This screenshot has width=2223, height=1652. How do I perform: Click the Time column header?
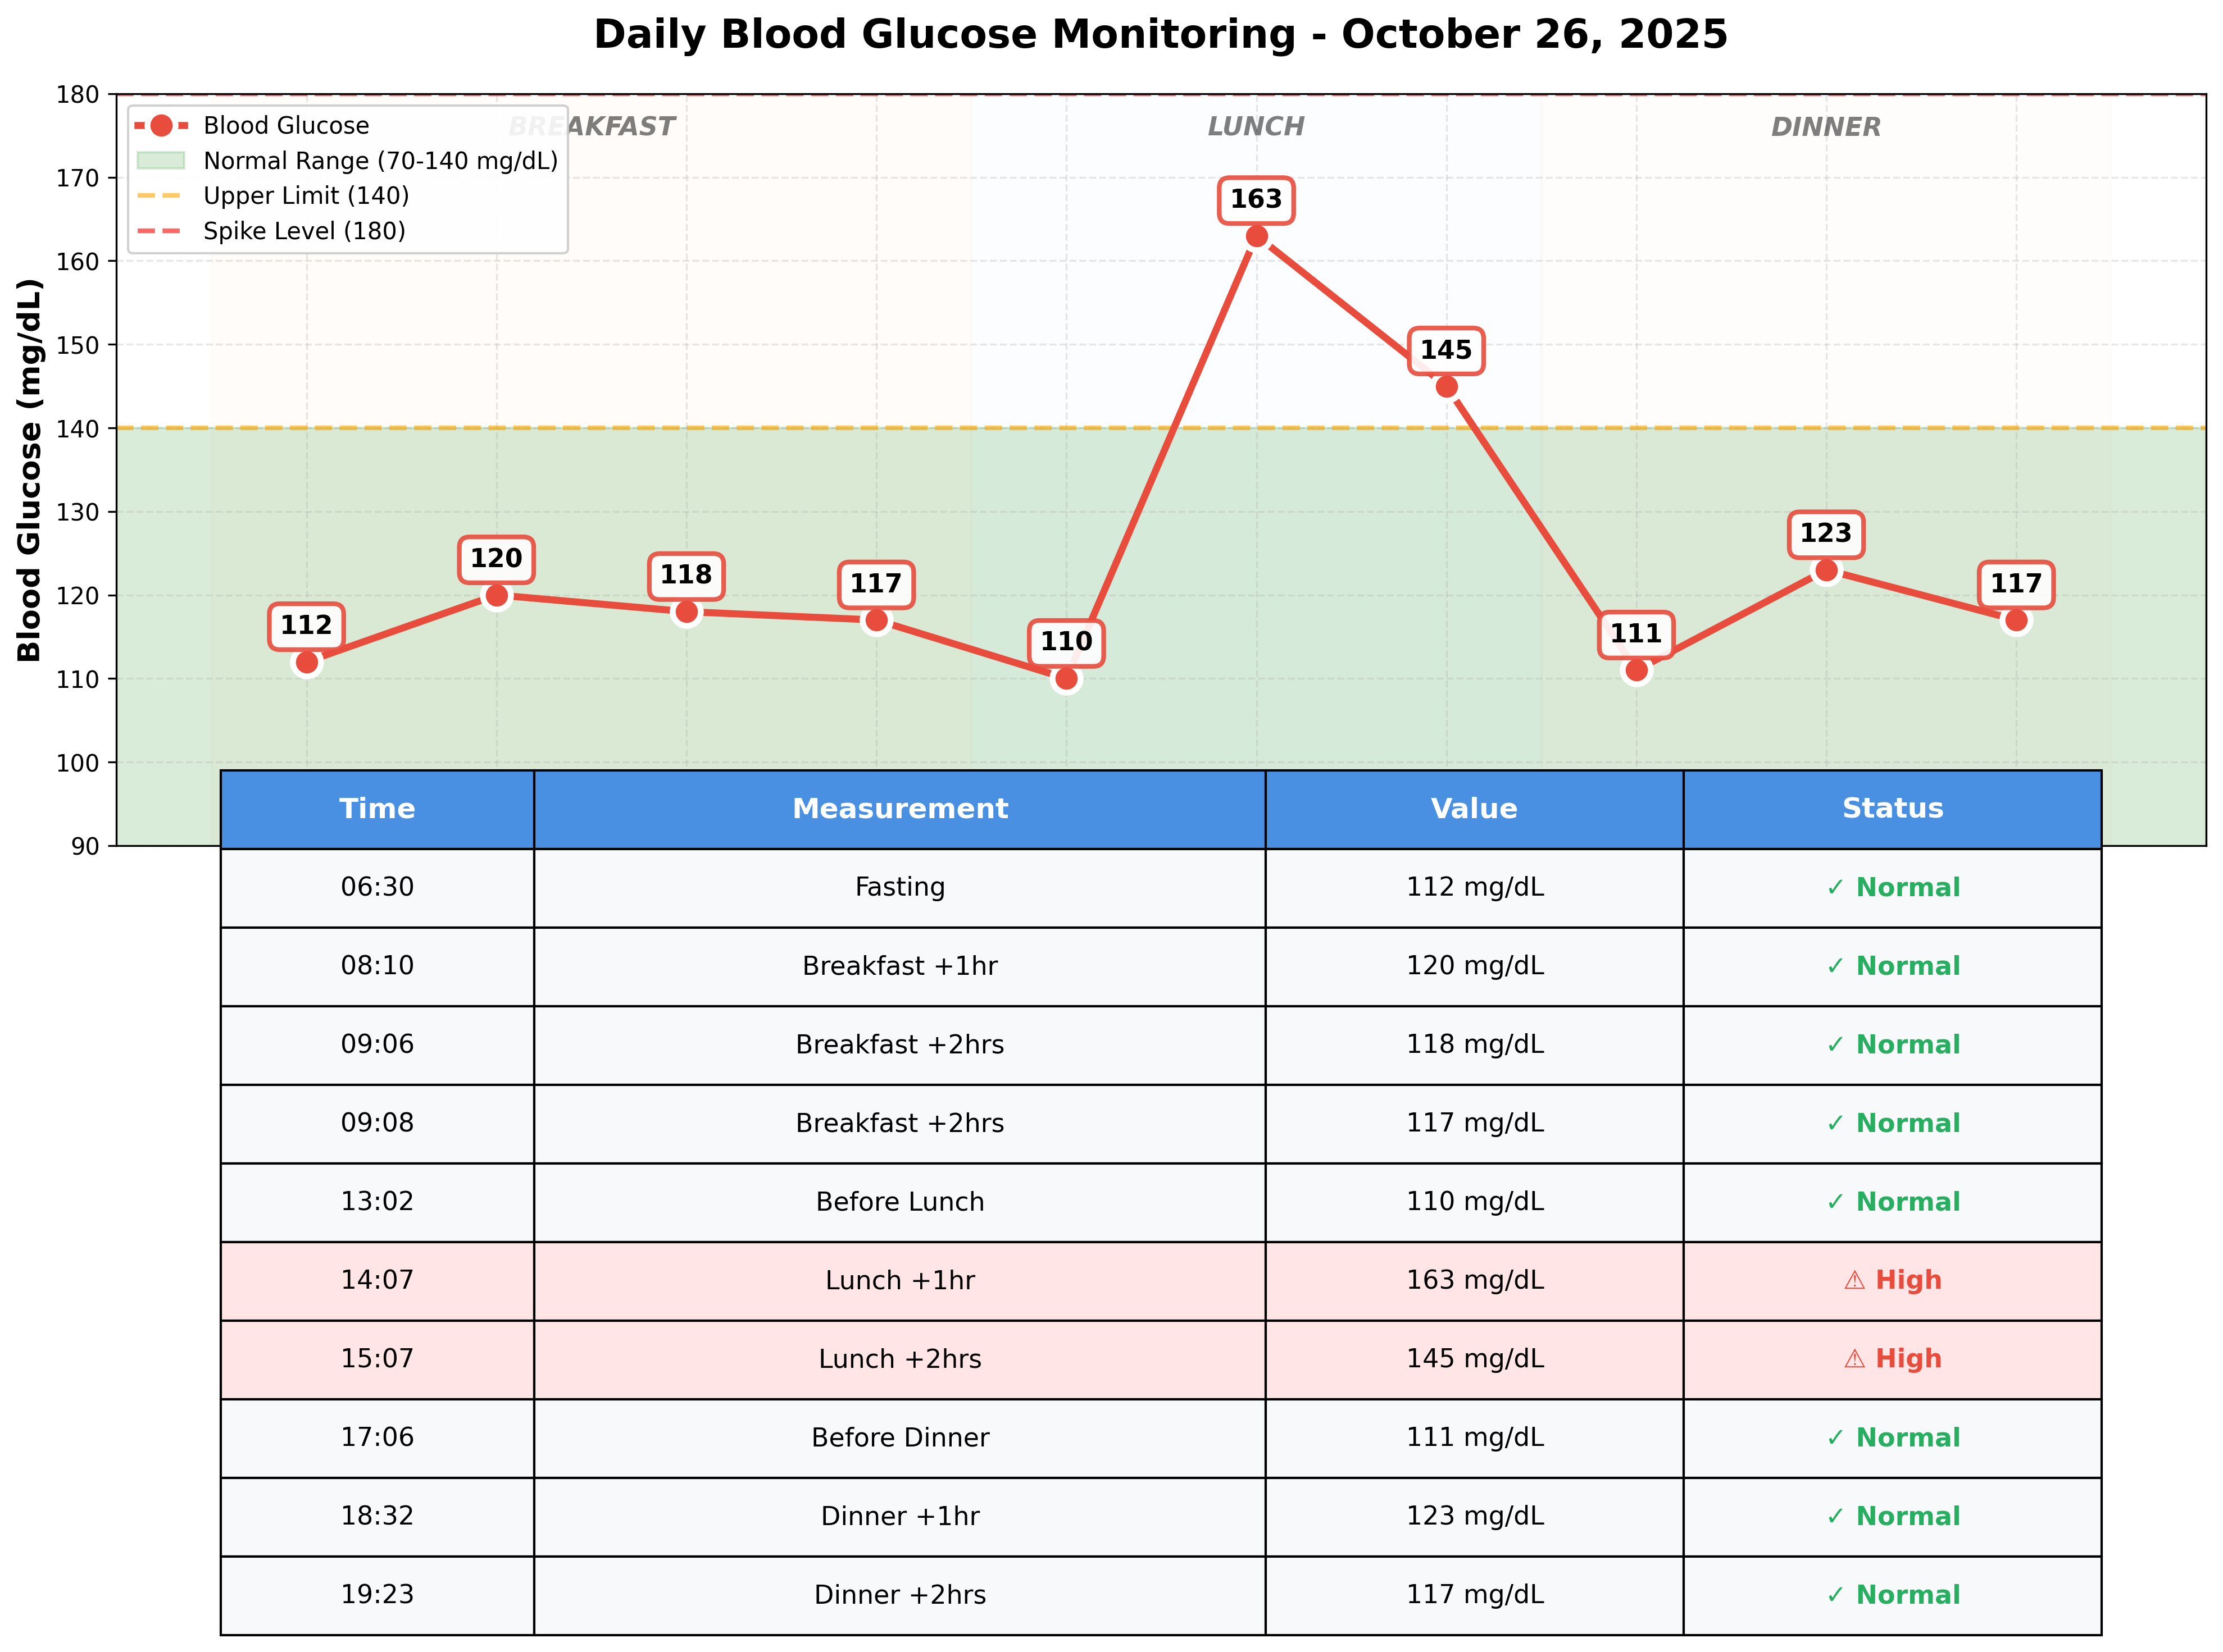[377, 809]
